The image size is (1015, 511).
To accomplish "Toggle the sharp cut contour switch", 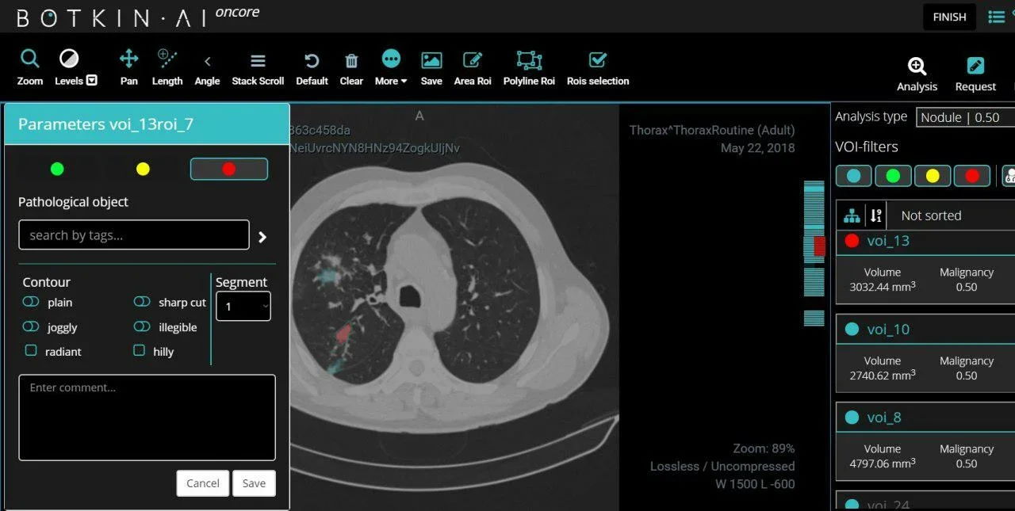I will tap(142, 302).
